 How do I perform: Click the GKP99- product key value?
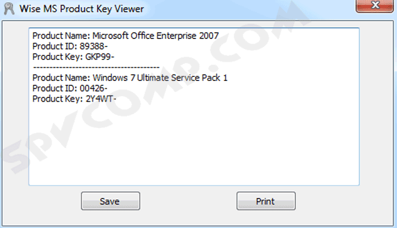[x=100, y=57]
